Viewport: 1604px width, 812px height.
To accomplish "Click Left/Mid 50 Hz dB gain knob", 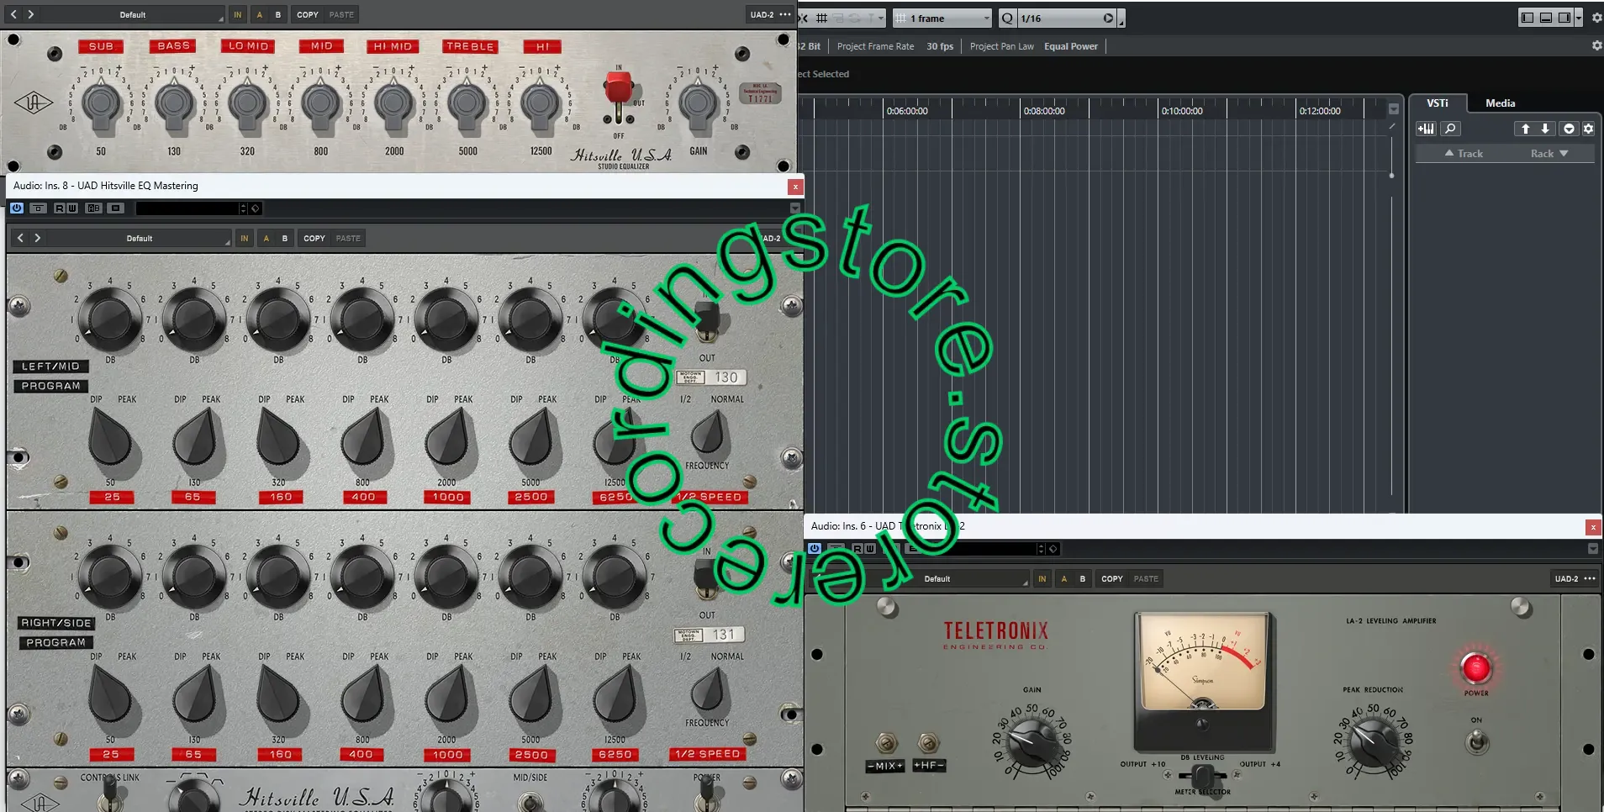I will tap(109, 319).
